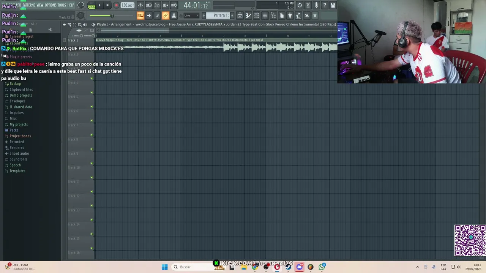
Task: Click the shopping cart content library icon
Action: point(315,16)
